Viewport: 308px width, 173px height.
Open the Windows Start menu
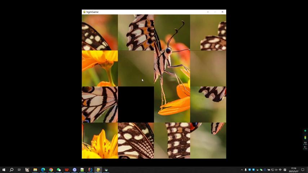coord(4,170)
